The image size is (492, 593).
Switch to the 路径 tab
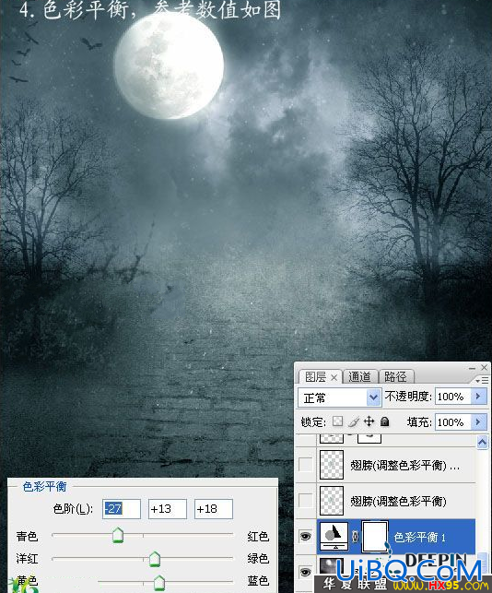395,376
